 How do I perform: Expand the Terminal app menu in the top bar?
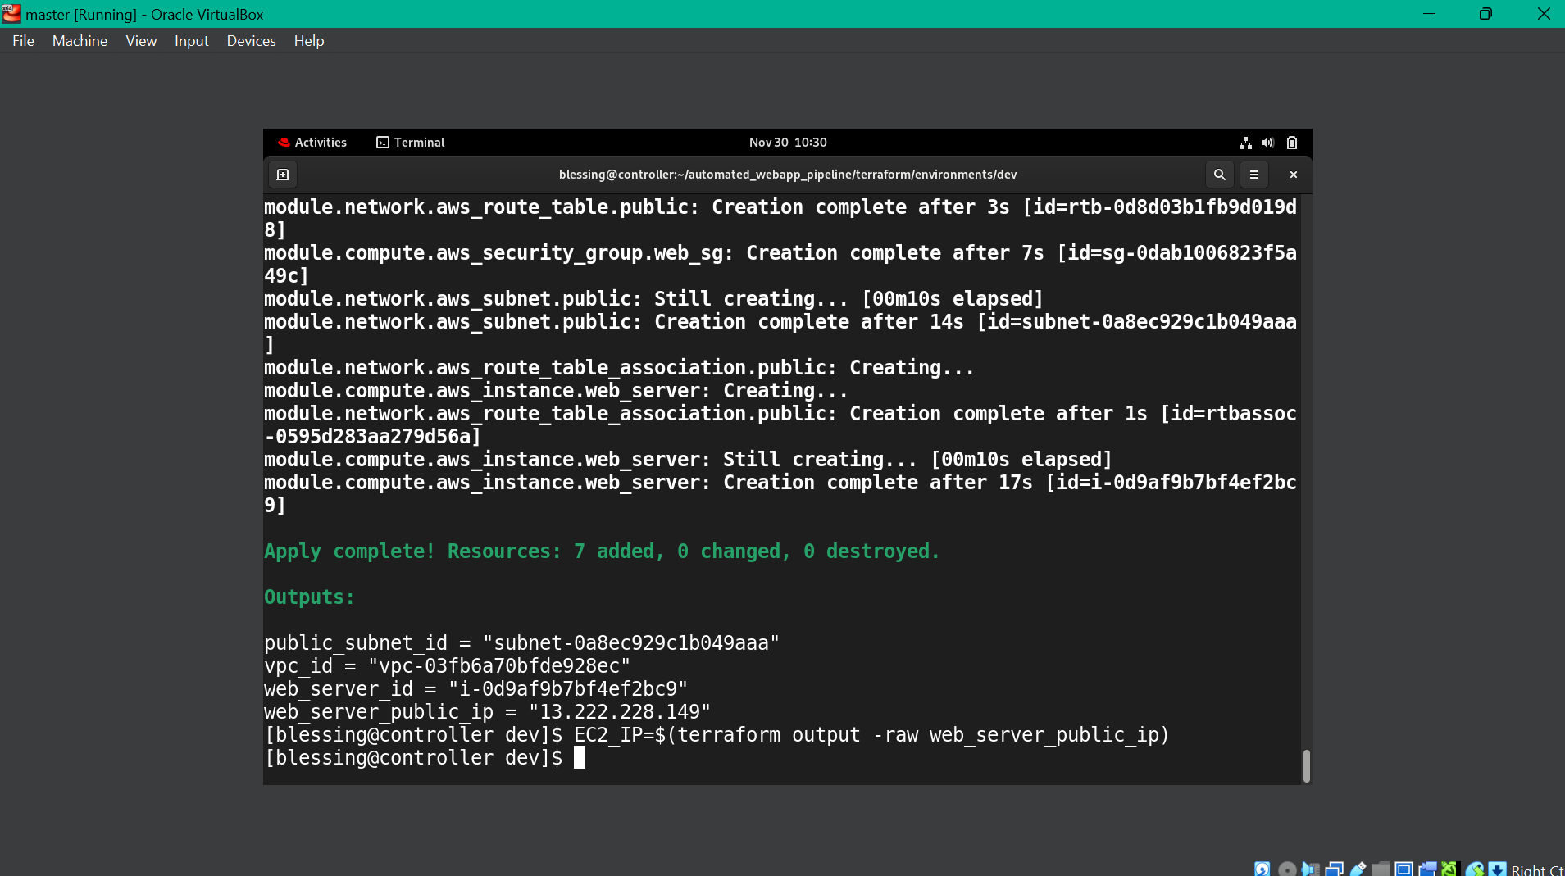coord(410,142)
